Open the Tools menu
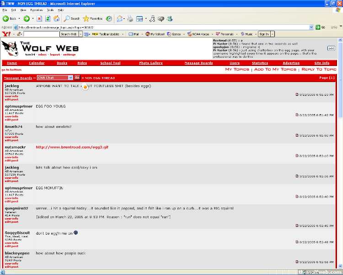 tap(50, 10)
